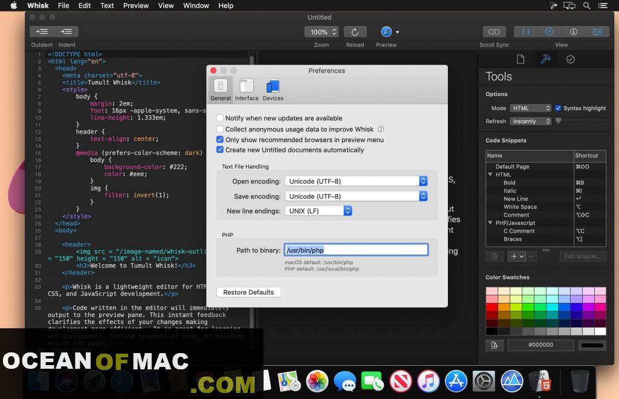Open the Trash in the Dock
Viewport: 619px width, 399px height.
580,381
